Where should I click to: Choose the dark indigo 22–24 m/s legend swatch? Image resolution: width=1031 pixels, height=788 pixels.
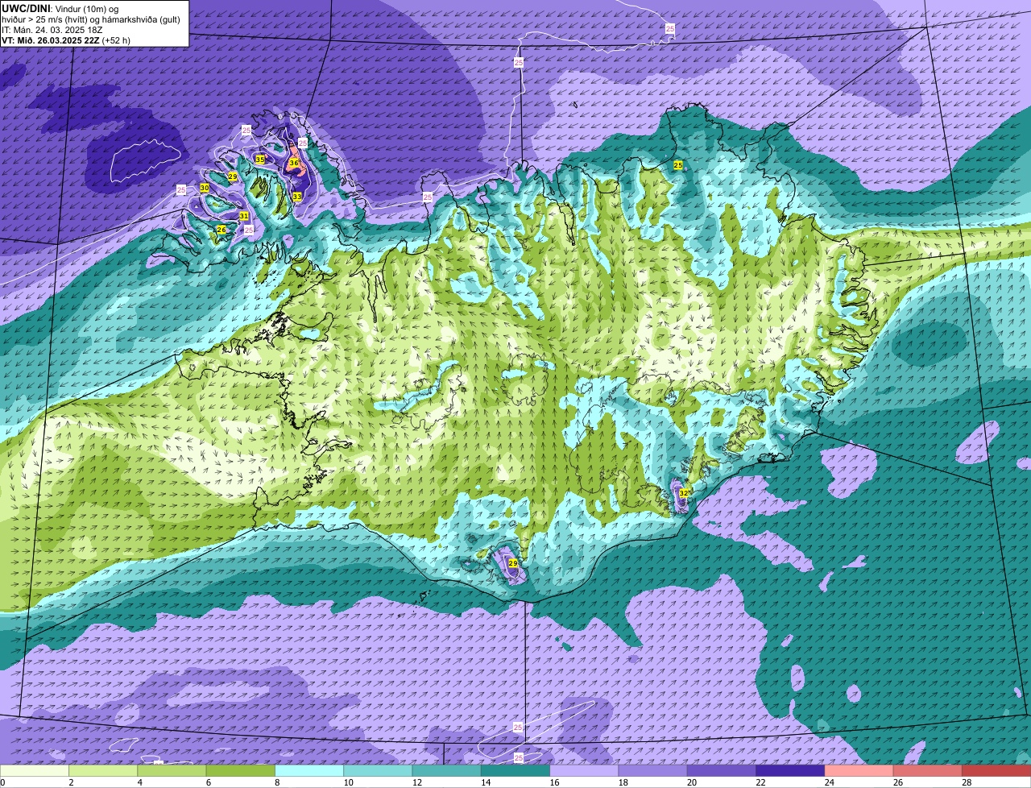coord(790,770)
